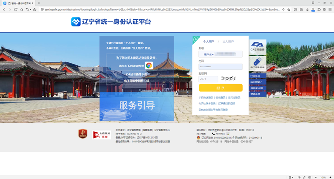Bookmark this page with the star icon
Image resolution: width=334 pixels, height=179 pixels.
point(35,10)
